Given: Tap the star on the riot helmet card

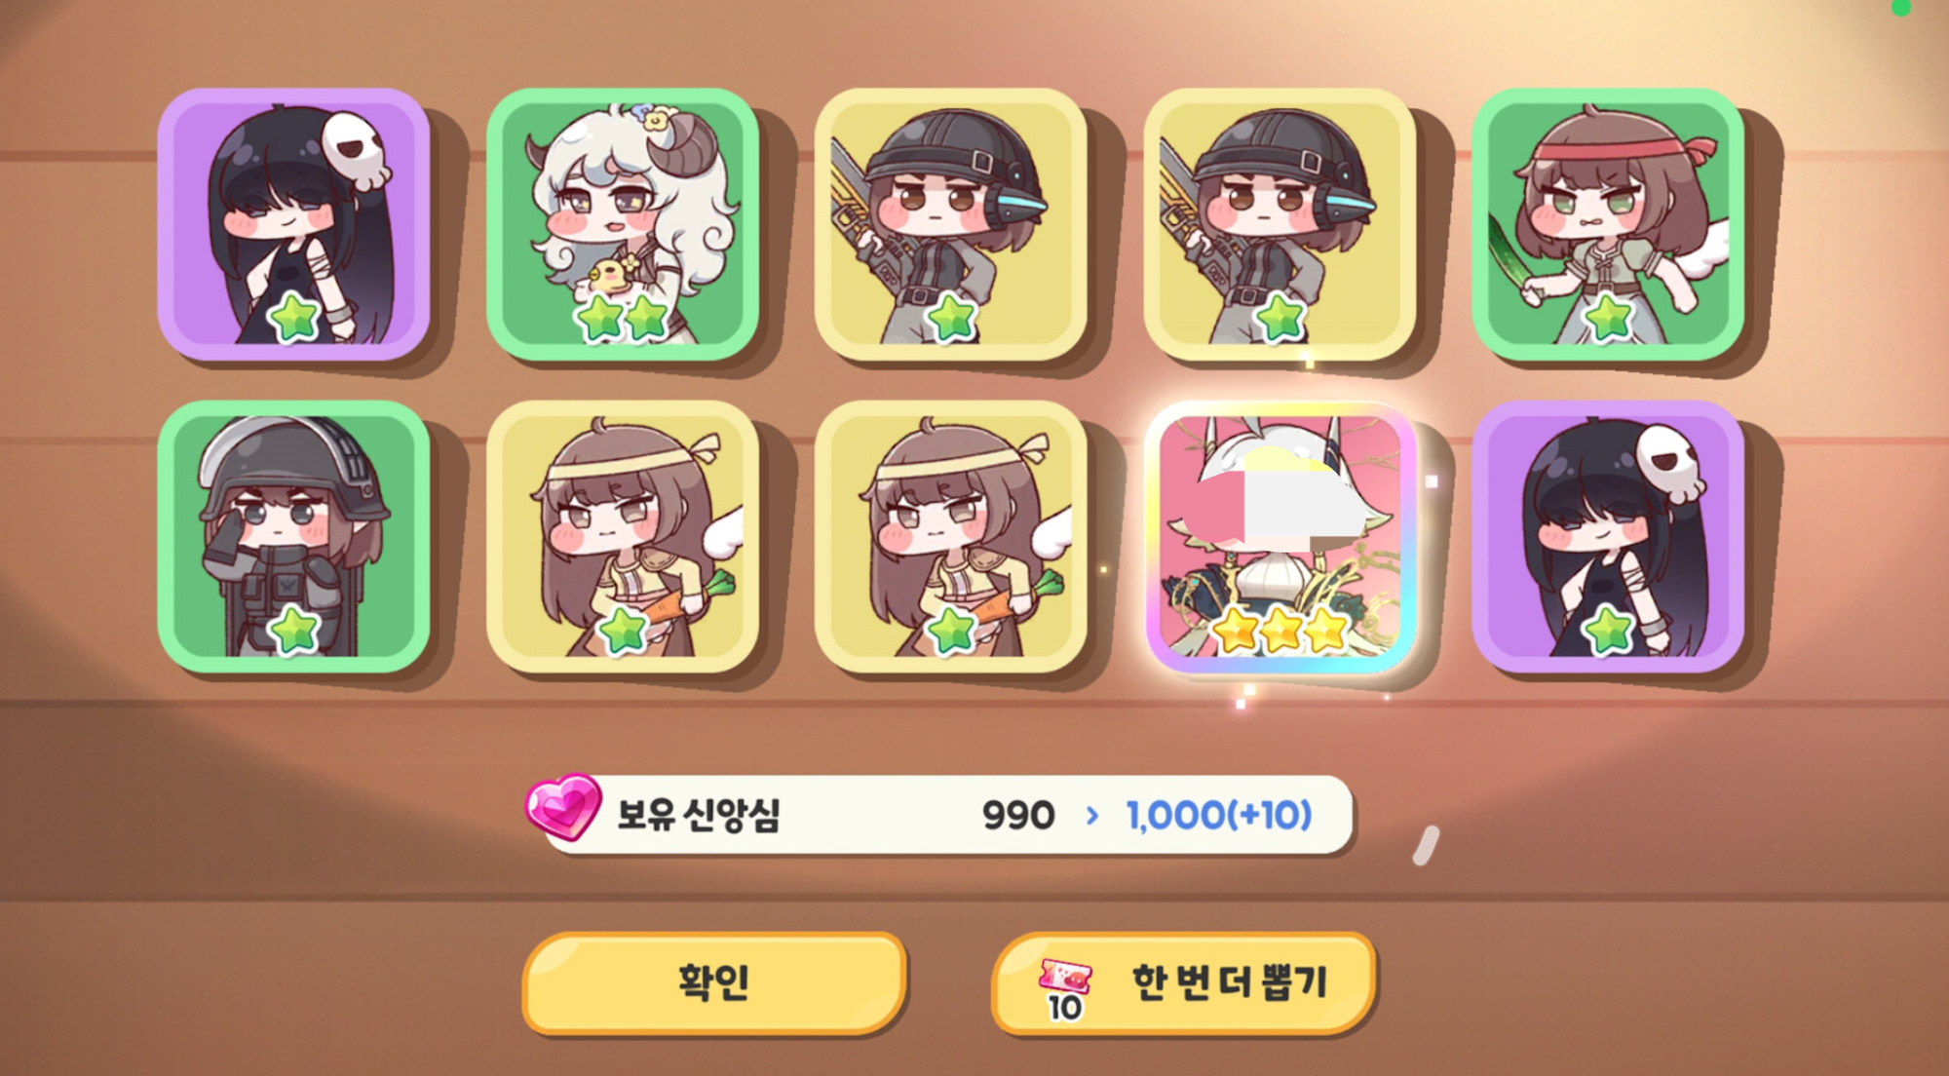Looking at the screenshot, I should coord(293,631).
